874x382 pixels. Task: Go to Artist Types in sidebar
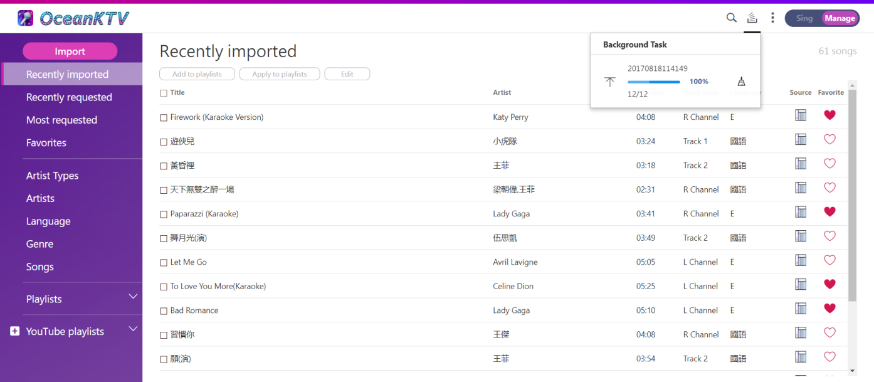pyautogui.click(x=52, y=176)
